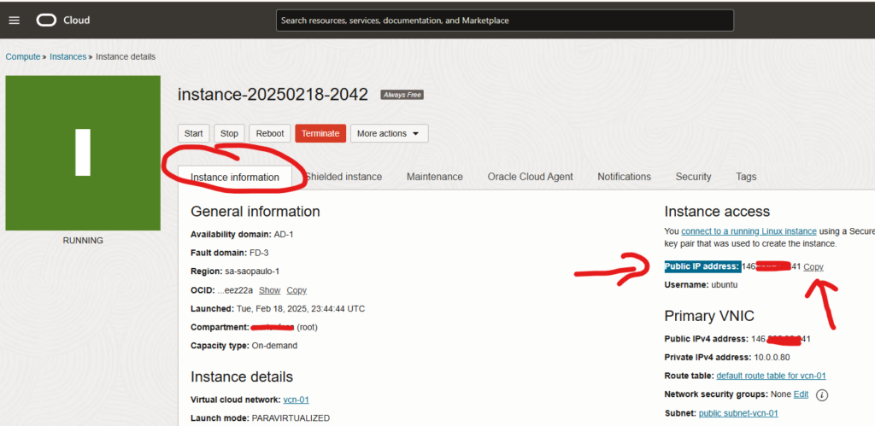Edit Network security groups
The width and height of the screenshot is (875, 426).
click(x=801, y=394)
